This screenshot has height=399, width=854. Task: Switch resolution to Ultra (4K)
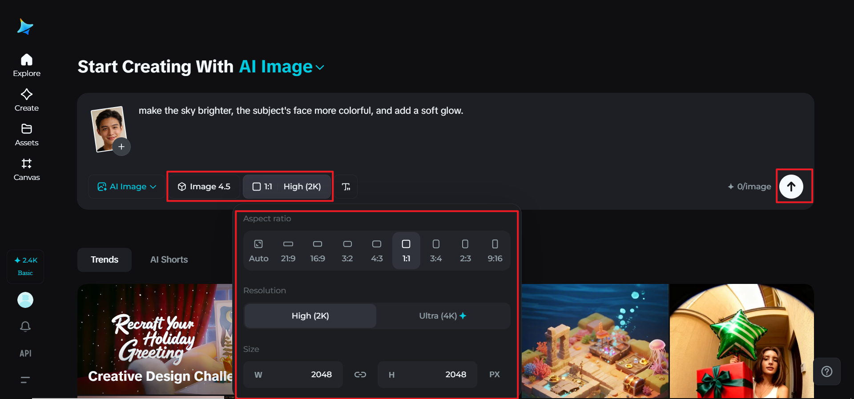pyautogui.click(x=443, y=316)
